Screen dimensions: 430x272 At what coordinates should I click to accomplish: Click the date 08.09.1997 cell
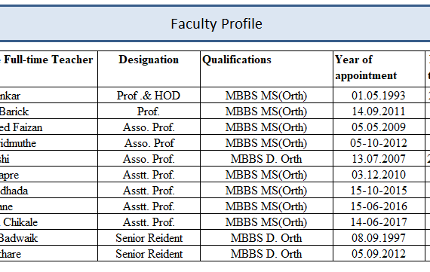[379, 238]
